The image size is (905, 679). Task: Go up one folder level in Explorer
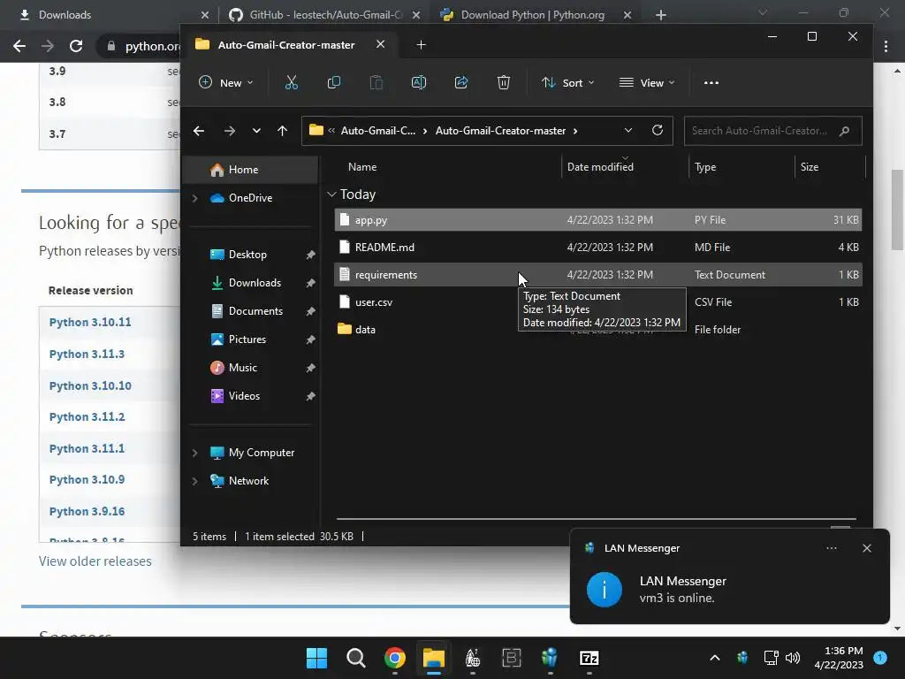pos(282,131)
